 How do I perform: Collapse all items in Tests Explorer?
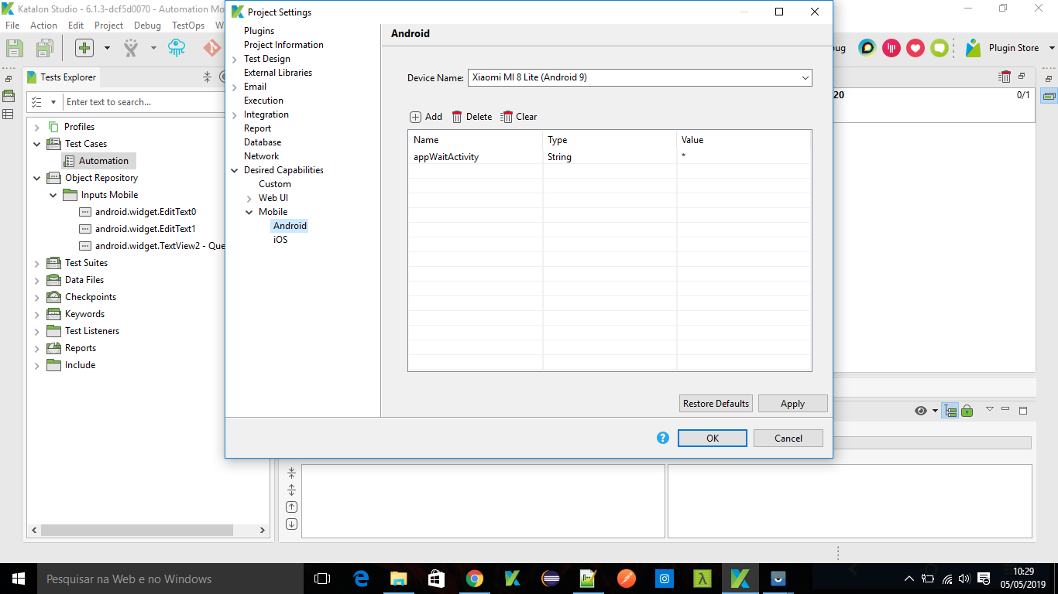pyautogui.click(x=207, y=77)
